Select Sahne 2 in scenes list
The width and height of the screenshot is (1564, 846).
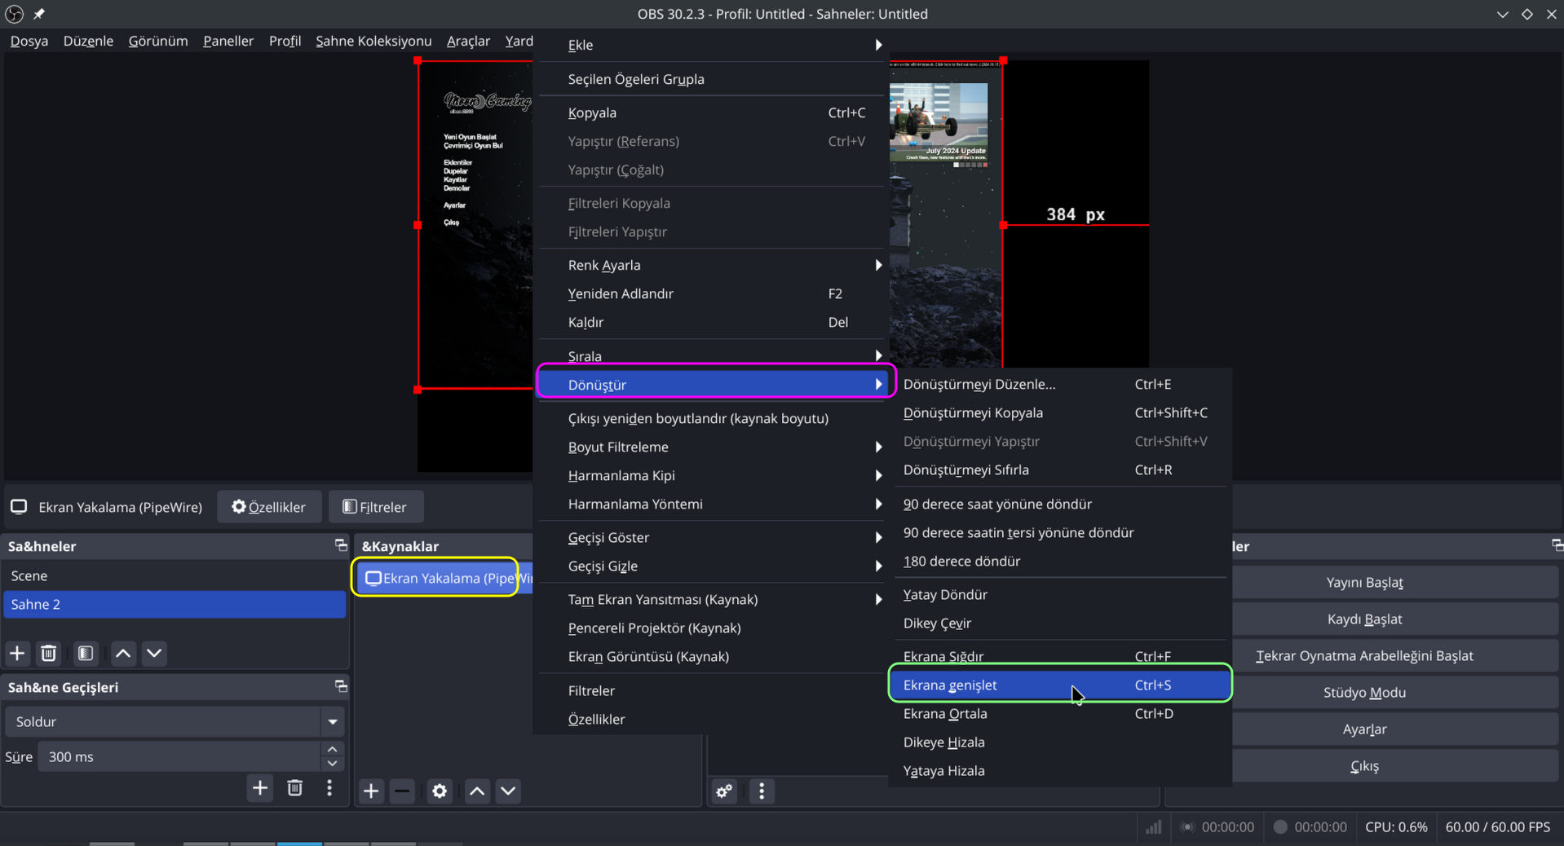(175, 604)
